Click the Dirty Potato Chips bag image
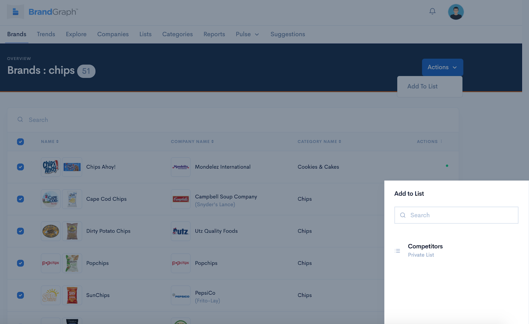The width and height of the screenshot is (529, 324). click(72, 231)
